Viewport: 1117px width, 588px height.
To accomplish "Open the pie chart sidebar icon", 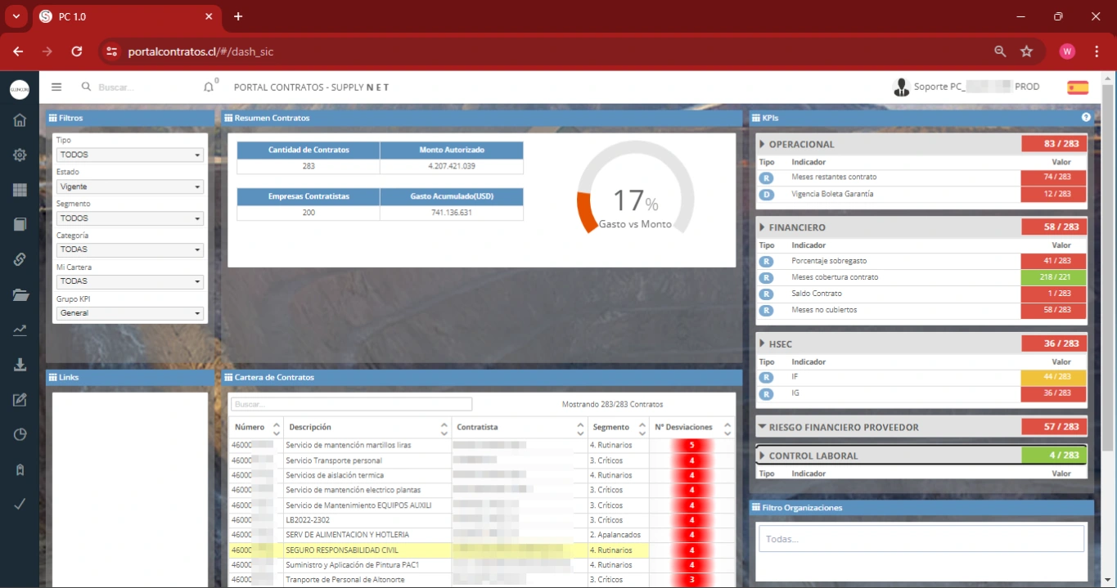I will [20, 434].
